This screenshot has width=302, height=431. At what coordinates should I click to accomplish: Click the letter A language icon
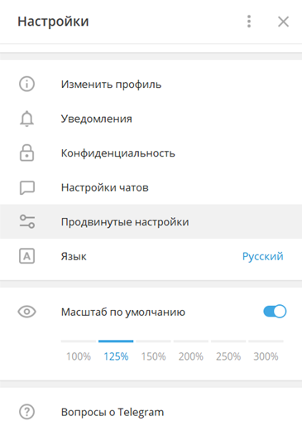(26, 256)
